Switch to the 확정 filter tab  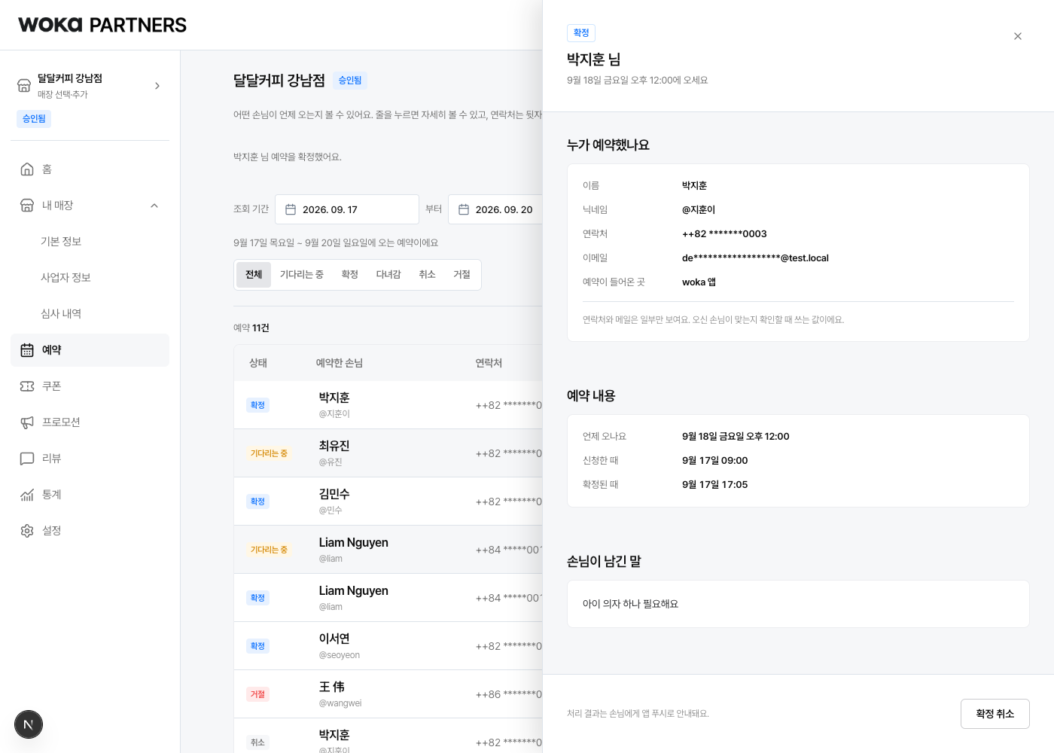(x=350, y=275)
